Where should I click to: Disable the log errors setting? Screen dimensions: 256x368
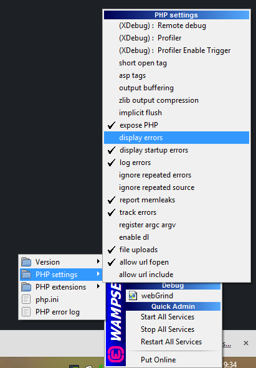tap(176, 163)
